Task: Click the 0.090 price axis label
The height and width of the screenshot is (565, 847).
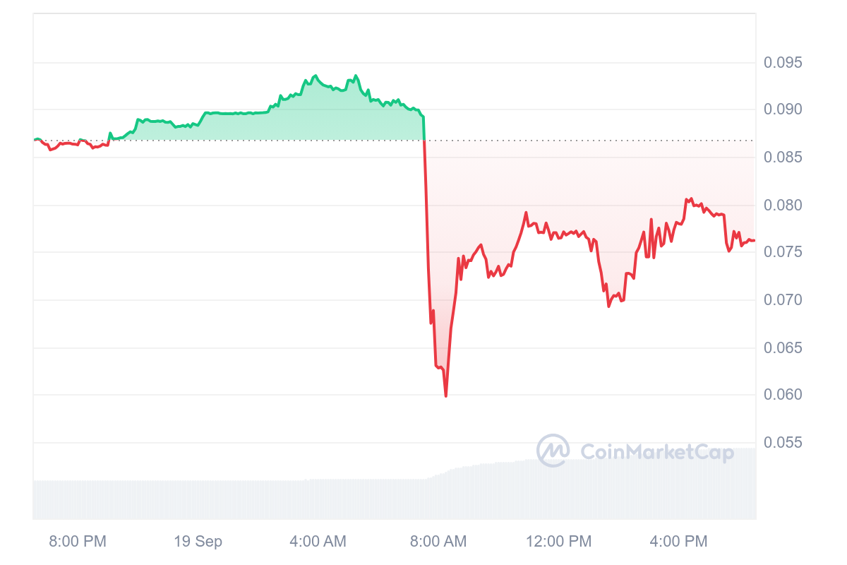Action: tap(783, 109)
